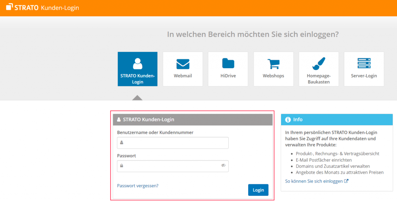This screenshot has height=202, width=397.
Task: Click the user icon in the username field
Action: point(122,143)
